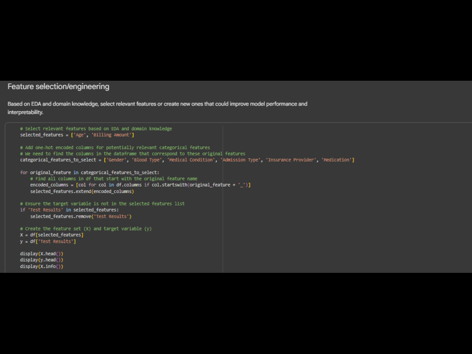Click the 'Gender' string in the list
Viewport: 472px width, 354px height.
click(x=116, y=160)
